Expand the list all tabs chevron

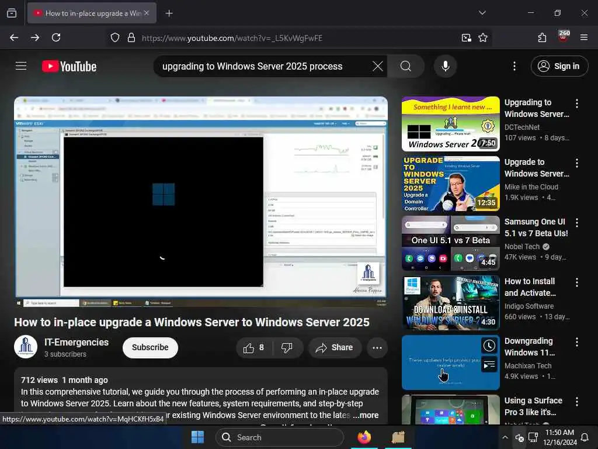[x=482, y=13]
